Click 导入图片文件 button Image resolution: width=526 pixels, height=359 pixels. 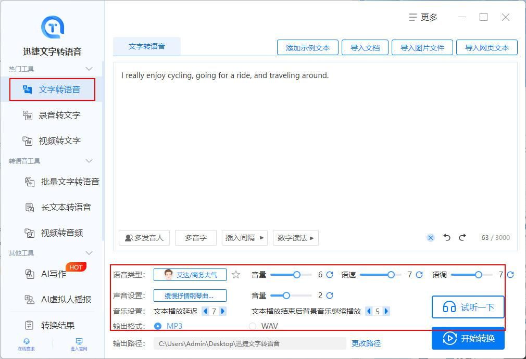[422, 47]
